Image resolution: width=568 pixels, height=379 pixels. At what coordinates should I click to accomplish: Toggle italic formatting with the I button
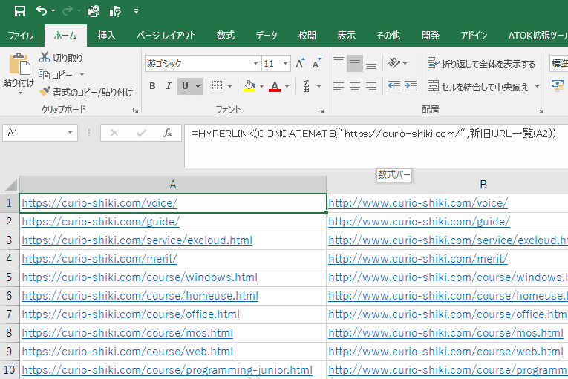pyautogui.click(x=169, y=87)
